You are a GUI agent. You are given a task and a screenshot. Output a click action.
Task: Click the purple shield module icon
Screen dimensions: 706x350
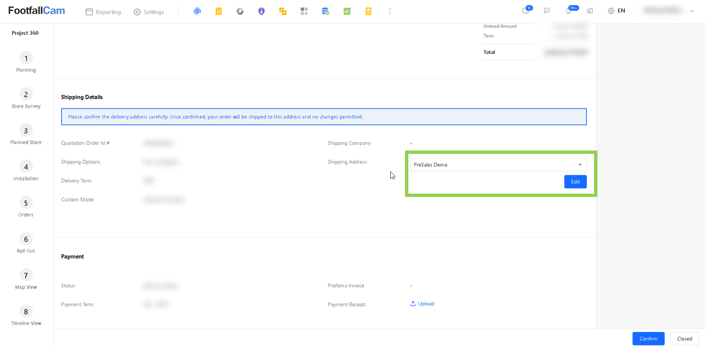[x=261, y=11]
